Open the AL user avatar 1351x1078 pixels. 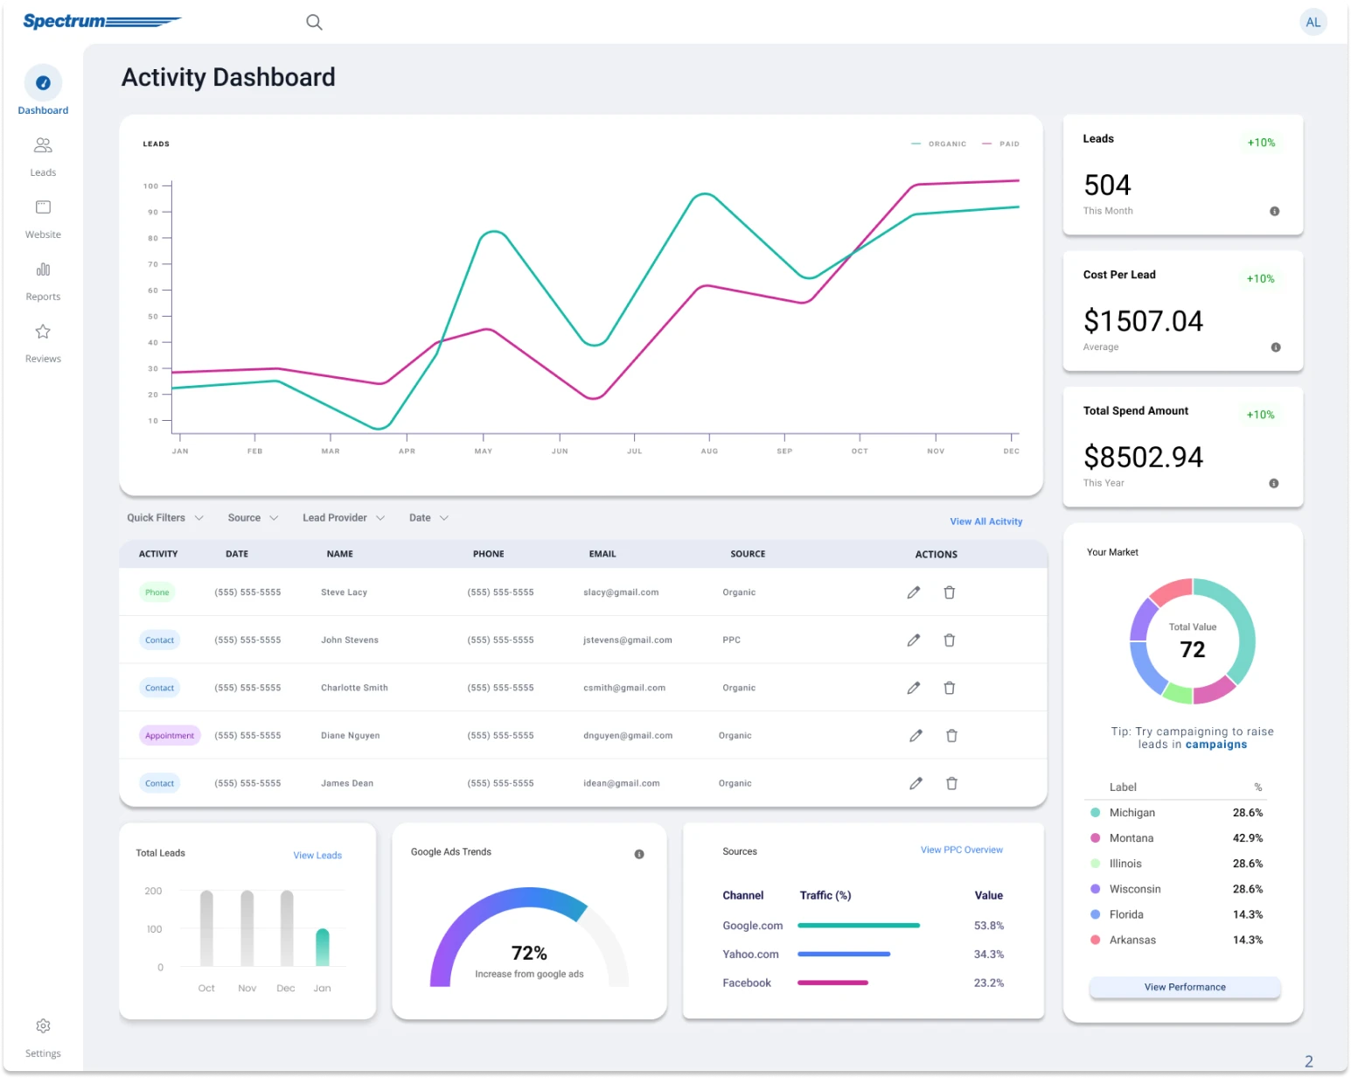coord(1313,23)
